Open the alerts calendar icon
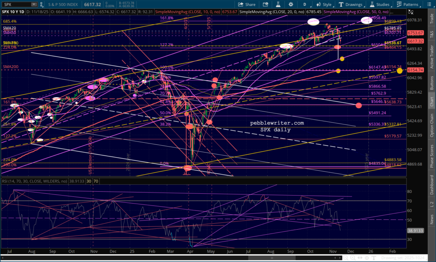Image resolution: width=436 pixels, height=262 pixels. tap(266, 4)
